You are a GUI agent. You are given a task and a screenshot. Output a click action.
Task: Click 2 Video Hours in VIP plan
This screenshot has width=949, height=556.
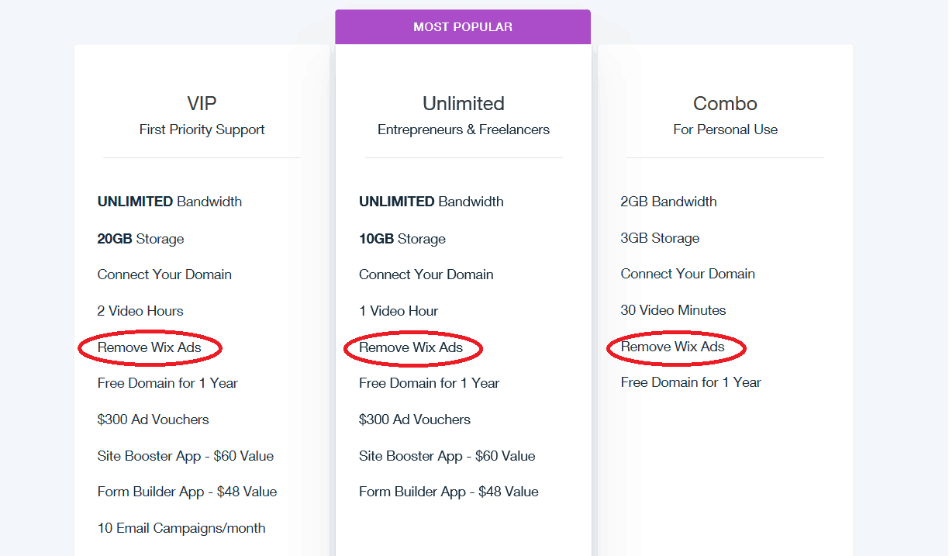click(x=140, y=311)
